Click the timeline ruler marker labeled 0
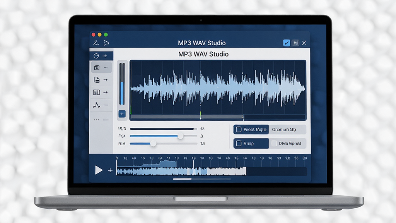The height and width of the screenshot is (223, 396). pos(117,158)
